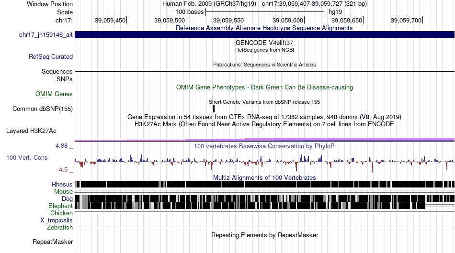The width and height of the screenshot is (455, 253).
Task: Click the GTEx Gene Expression track title
Action: point(264,117)
